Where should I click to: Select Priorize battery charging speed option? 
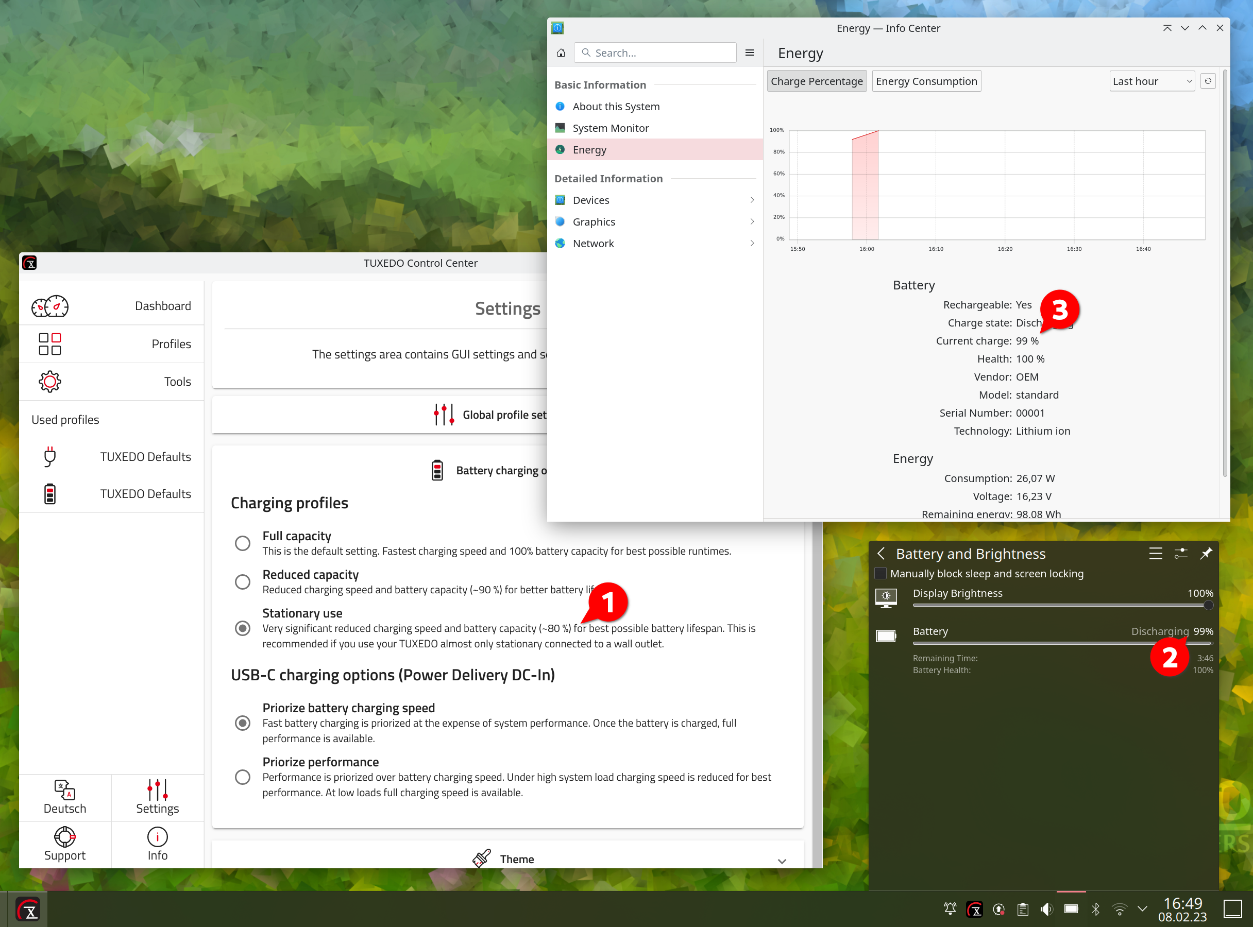coord(243,723)
